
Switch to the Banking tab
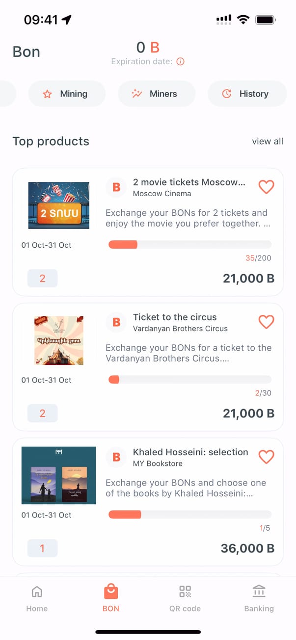[x=259, y=598]
